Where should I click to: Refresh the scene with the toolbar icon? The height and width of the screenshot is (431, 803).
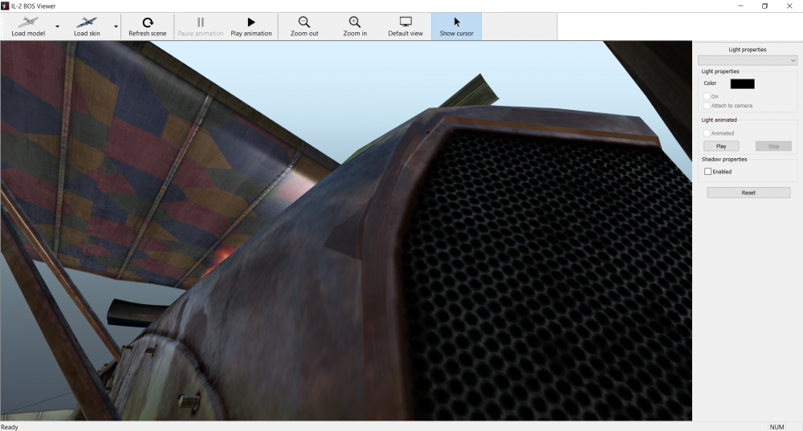(147, 22)
